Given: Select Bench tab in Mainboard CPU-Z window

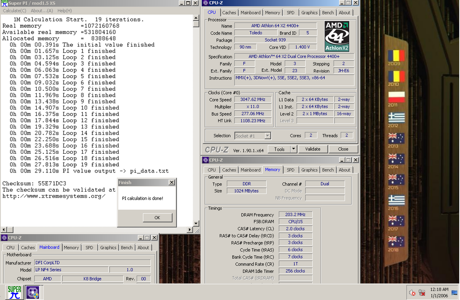Looking at the screenshot, I should click(x=127, y=247).
